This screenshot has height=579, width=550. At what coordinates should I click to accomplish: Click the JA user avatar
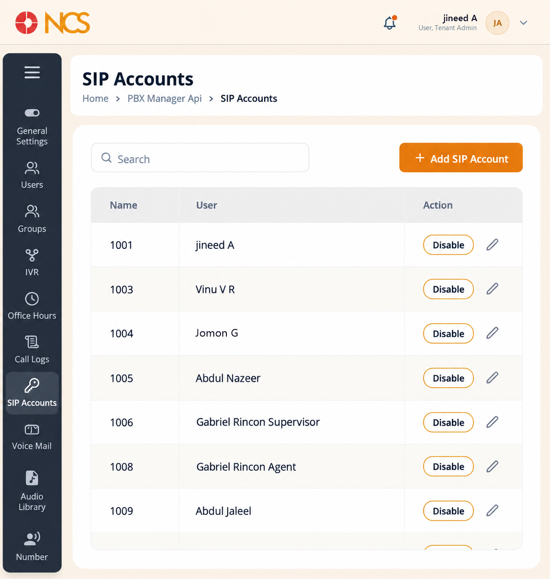(497, 23)
